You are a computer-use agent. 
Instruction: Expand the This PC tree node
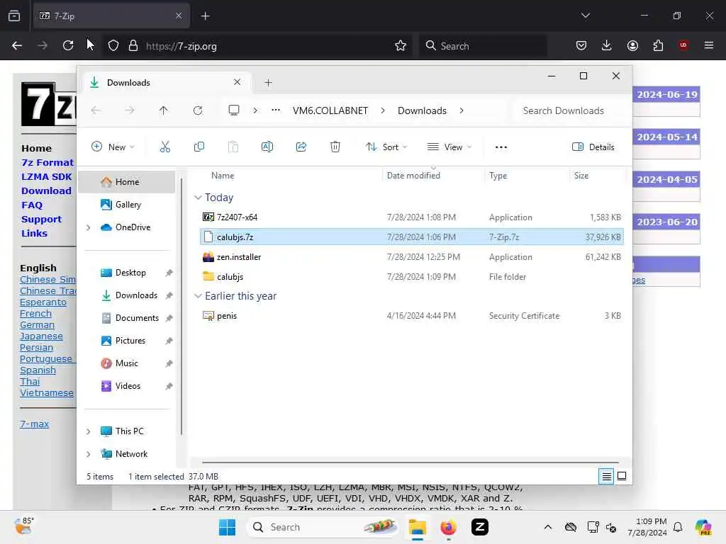point(89,431)
